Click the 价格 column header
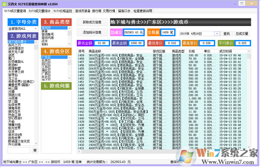261x168 pixels. (x=192, y=52)
